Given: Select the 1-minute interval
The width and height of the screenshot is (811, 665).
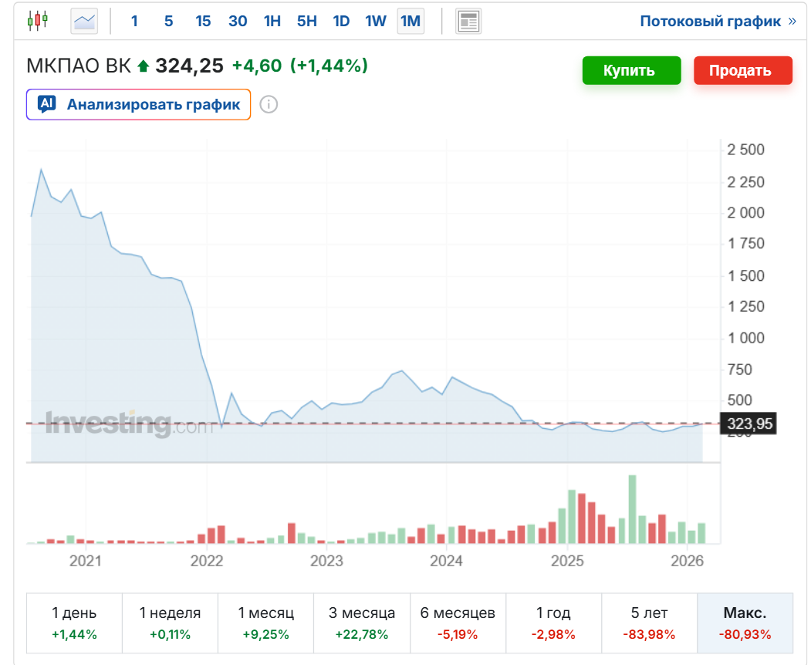Looking at the screenshot, I should pyautogui.click(x=134, y=21).
